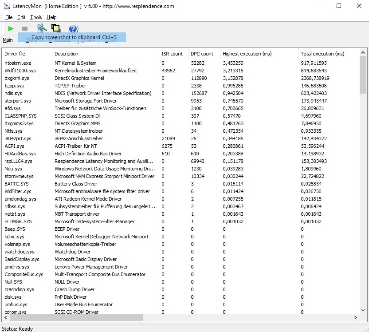Select the umbus.sys row
The height and width of the screenshot is (332, 369).
click(x=181, y=304)
